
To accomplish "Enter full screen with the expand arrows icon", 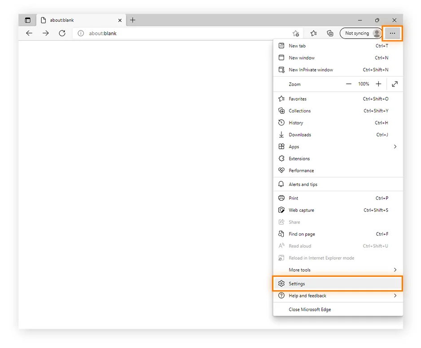I will (395, 84).
